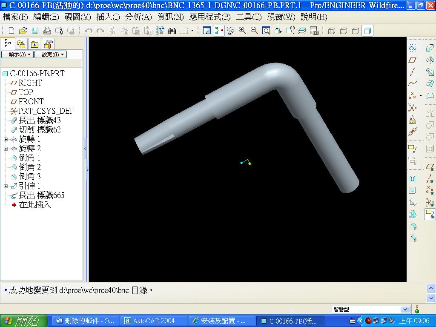Select the Datum Axis tool
The width and height of the screenshot is (436, 327).
pyautogui.click(x=412, y=72)
